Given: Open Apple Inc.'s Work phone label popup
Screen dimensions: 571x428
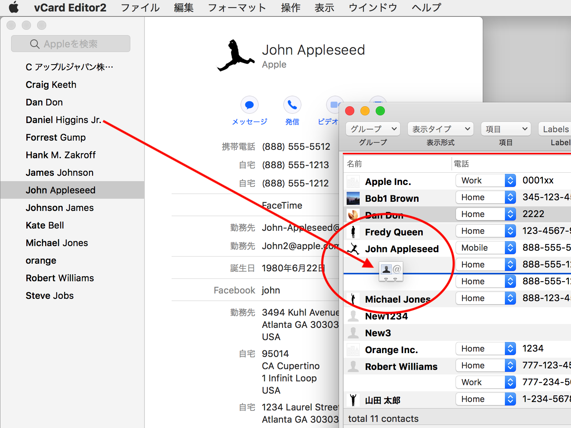Looking at the screenshot, I should point(486,180).
